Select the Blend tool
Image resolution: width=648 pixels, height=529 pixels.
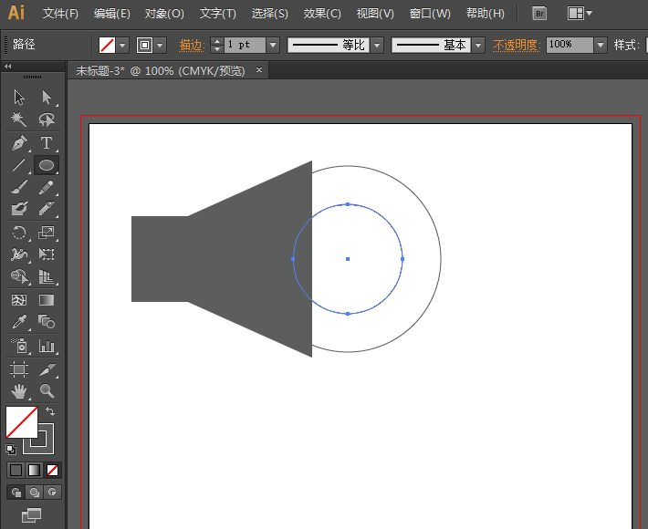pyautogui.click(x=47, y=322)
